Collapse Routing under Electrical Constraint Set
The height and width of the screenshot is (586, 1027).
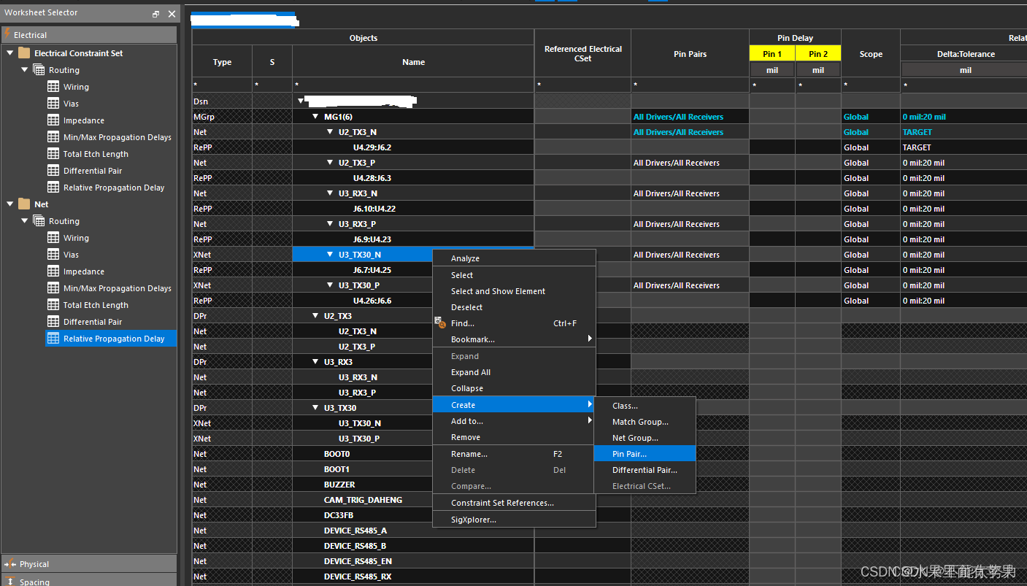click(25, 70)
